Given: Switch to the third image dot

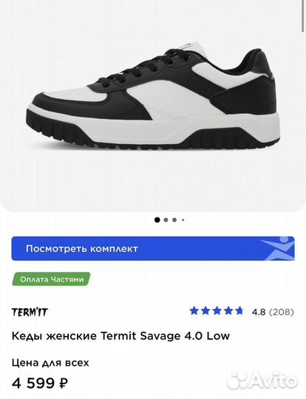Looking at the screenshot, I should tap(174, 220).
